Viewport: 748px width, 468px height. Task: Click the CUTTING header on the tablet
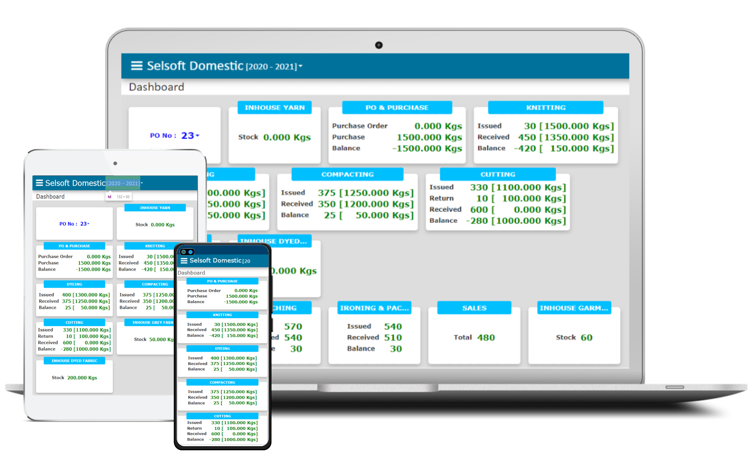click(74, 322)
